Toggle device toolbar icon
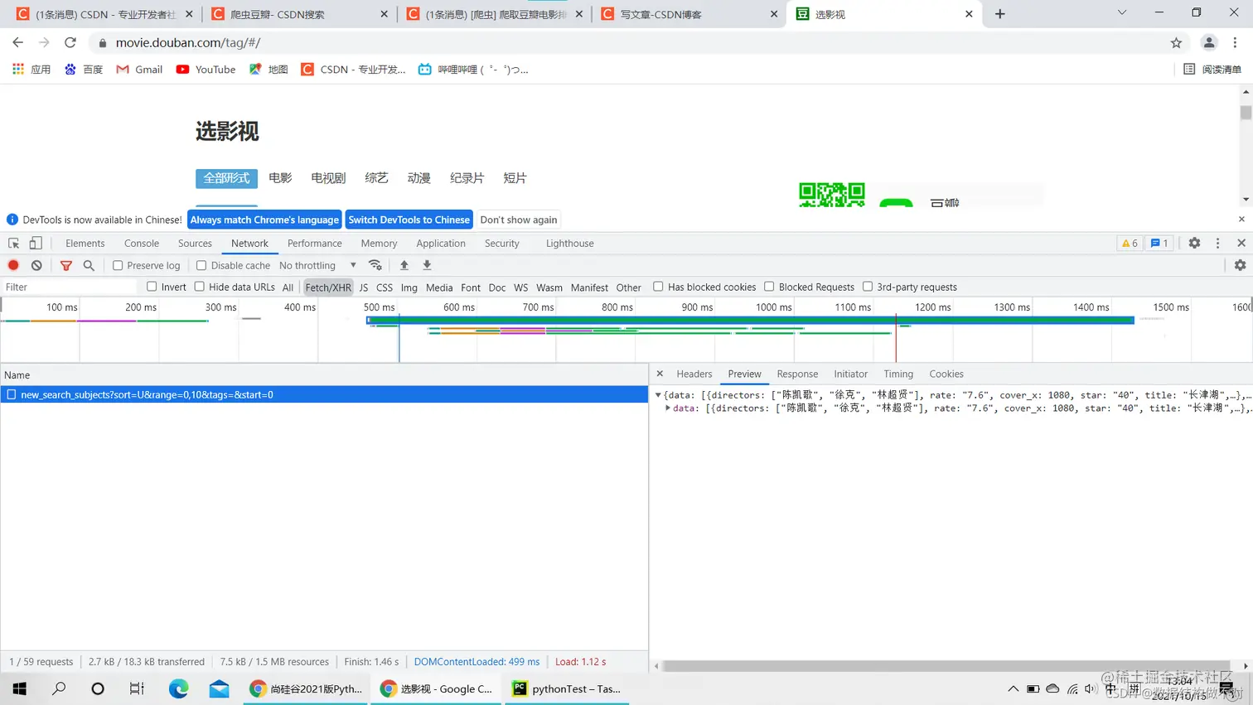This screenshot has height=705, width=1253. pos(36,244)
